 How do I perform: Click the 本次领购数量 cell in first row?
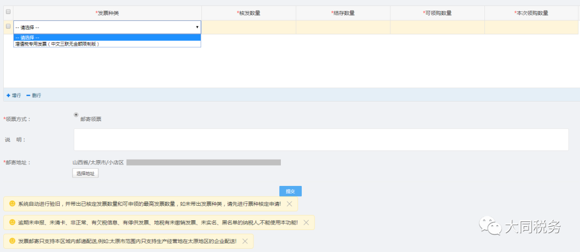531,27
